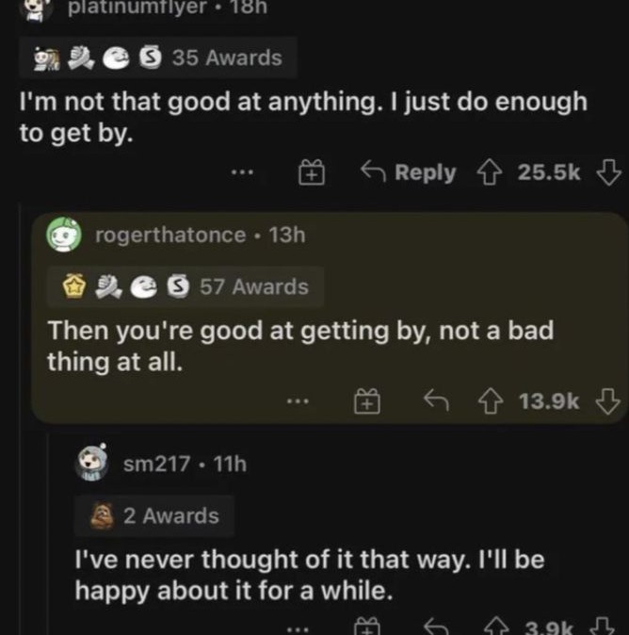
Task: Click rogerthatonce's green avatar
Action: (x=66, y=236)
